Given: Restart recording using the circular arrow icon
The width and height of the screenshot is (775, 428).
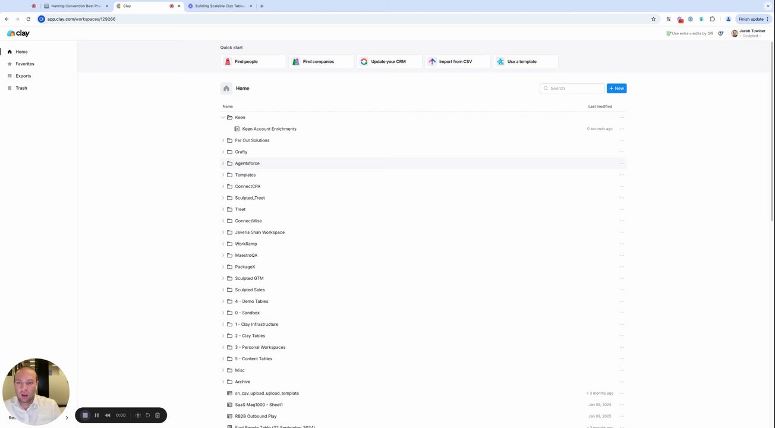Looking at the screenshot, I should 147,416.
